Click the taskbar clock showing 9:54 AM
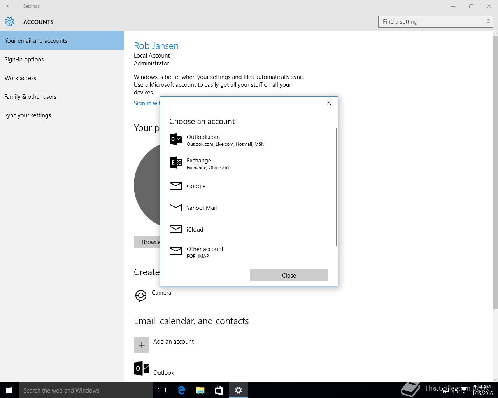 click(x=482, y=390)
